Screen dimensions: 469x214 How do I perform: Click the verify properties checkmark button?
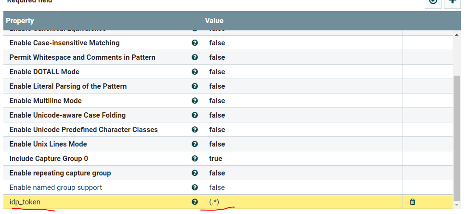(433, 2)
